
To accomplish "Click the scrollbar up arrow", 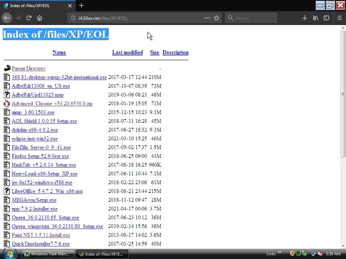I will point(343,28).
